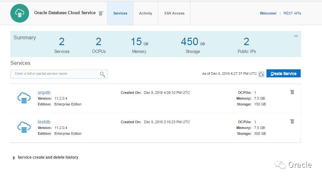Open the Welcome! link
This screenshot has width=322, height=178.
point(268,13)
